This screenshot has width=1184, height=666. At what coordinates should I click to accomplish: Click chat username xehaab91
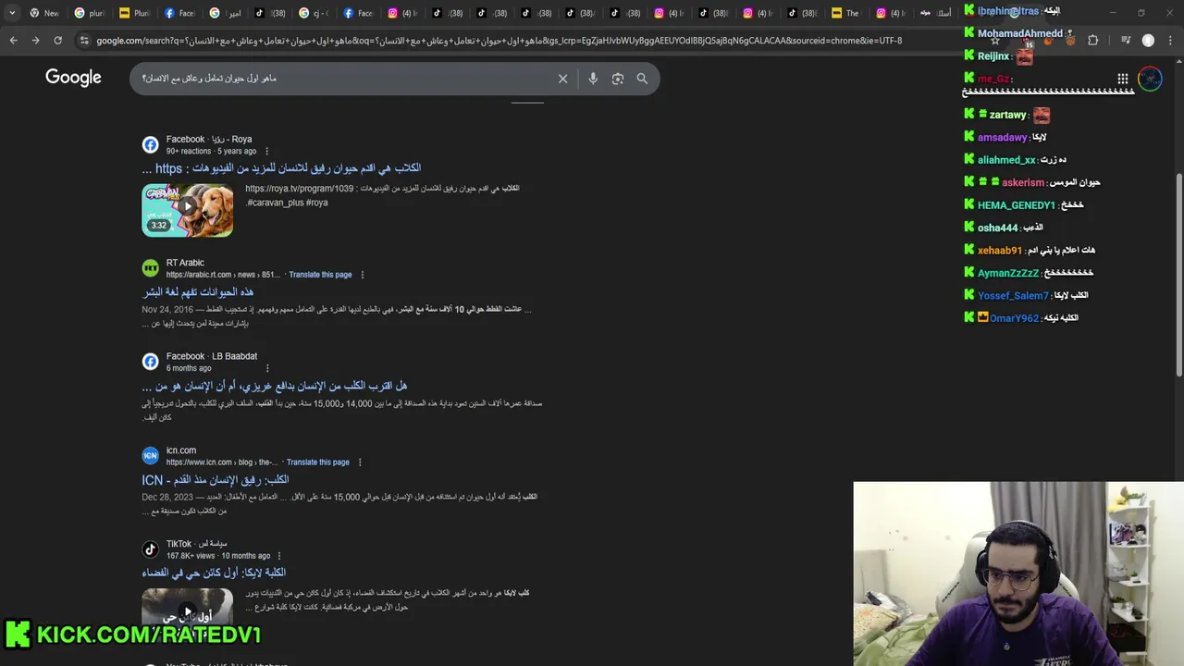click(x=1000, y=251)
